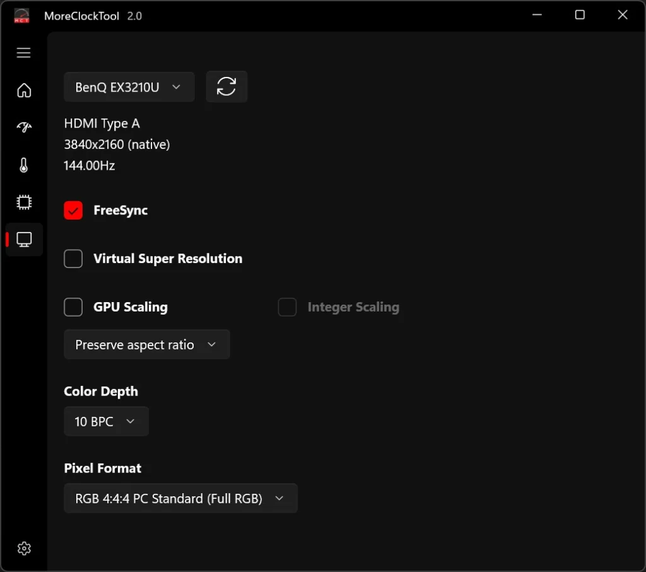Tick the Integer Scaling checkbox

(287, 307)
